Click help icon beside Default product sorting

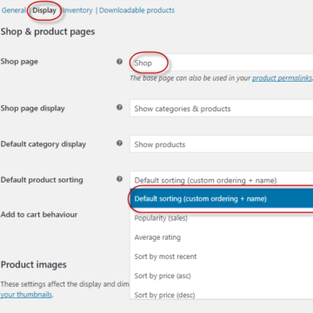coord(119,179)
